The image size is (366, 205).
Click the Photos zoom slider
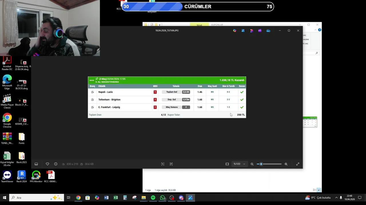[x=269, y=164]
